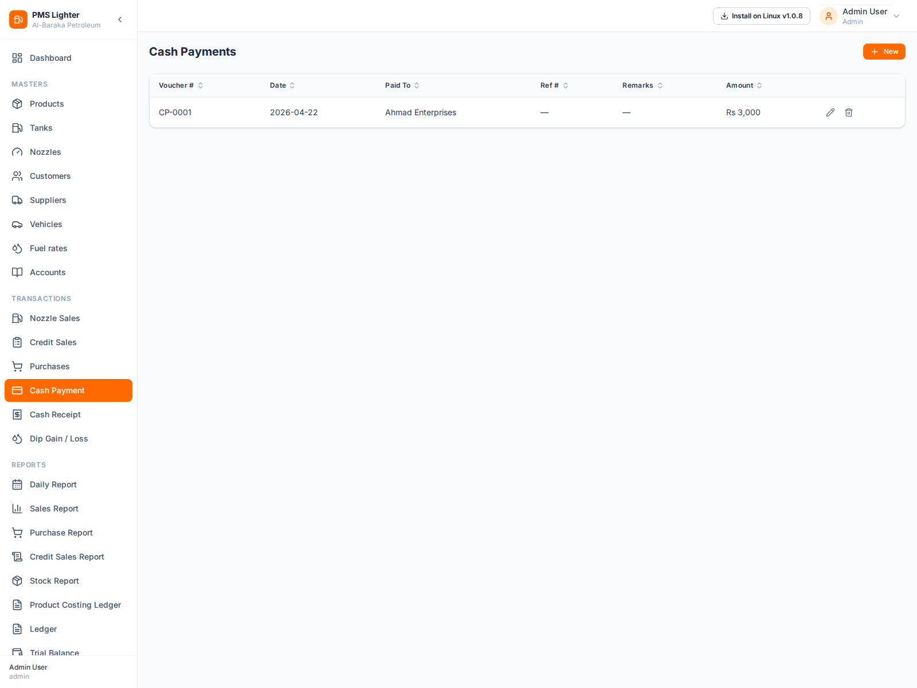Click the Dip Gain / Loss droplet icon
The width and height of the screenshot is (917, 688).
(x=17, y=439)
